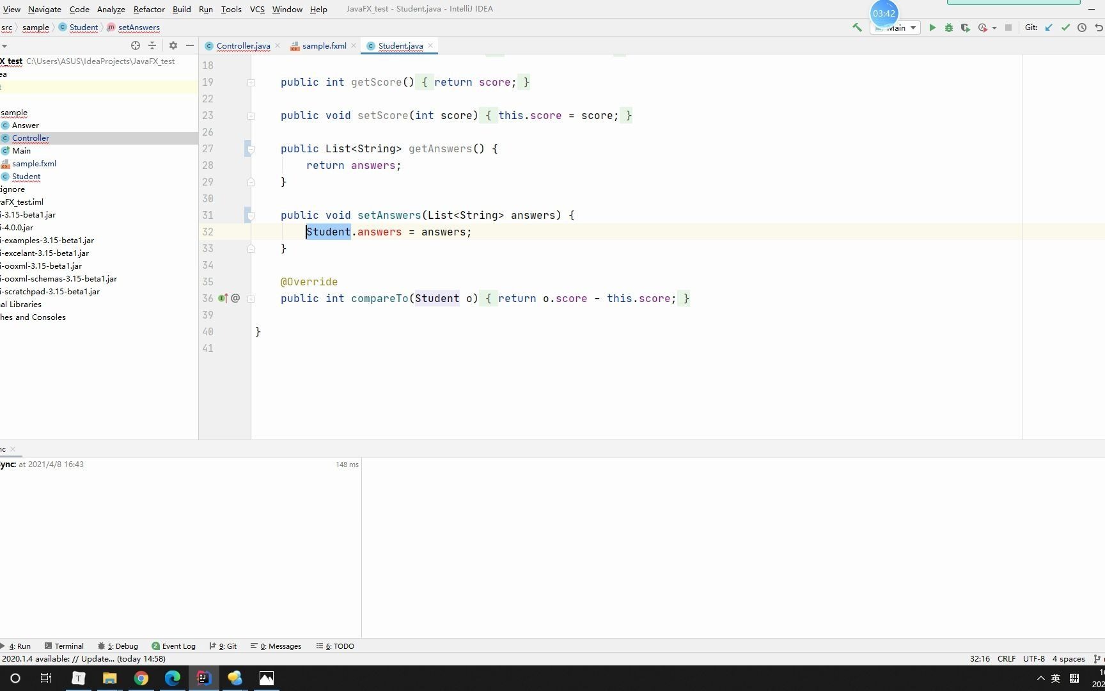Viewport: 1105px width, 691px height.
Task: Open the Event Log tool window
Action: coord(174,646)
